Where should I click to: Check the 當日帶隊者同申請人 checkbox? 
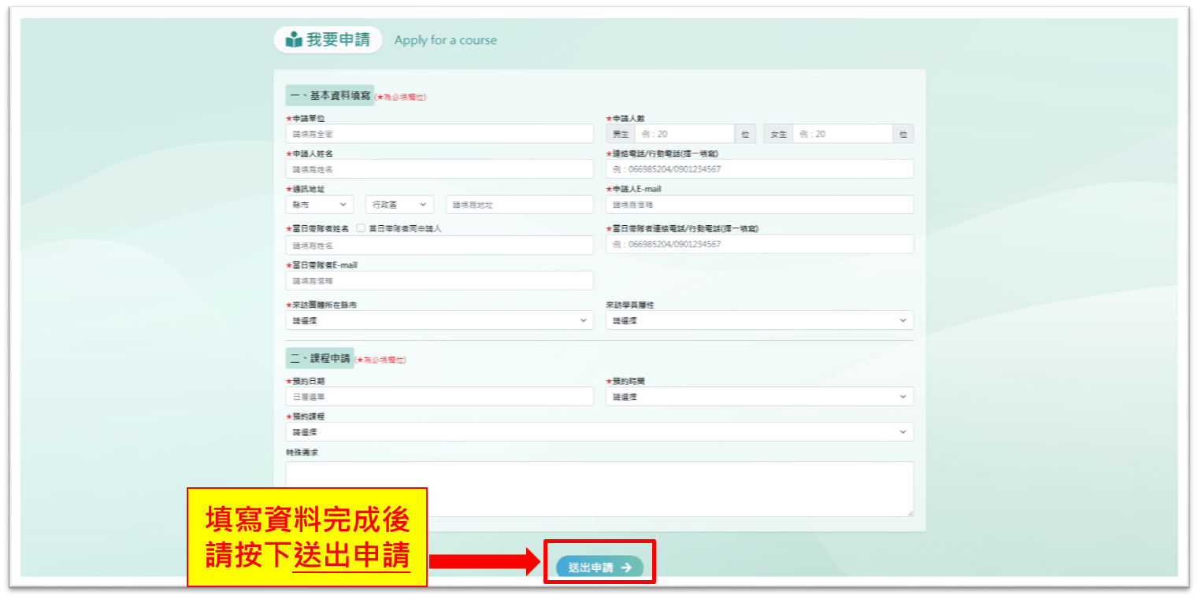(361, 228)
